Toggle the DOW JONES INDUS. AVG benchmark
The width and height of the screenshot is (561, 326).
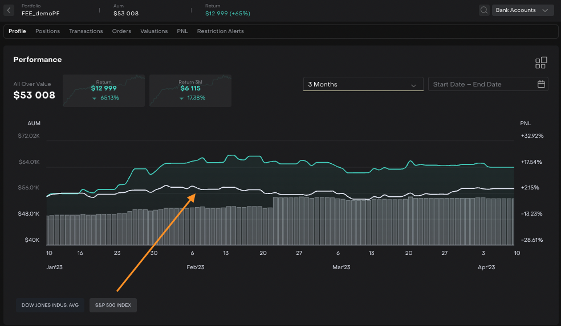[51, 305]
